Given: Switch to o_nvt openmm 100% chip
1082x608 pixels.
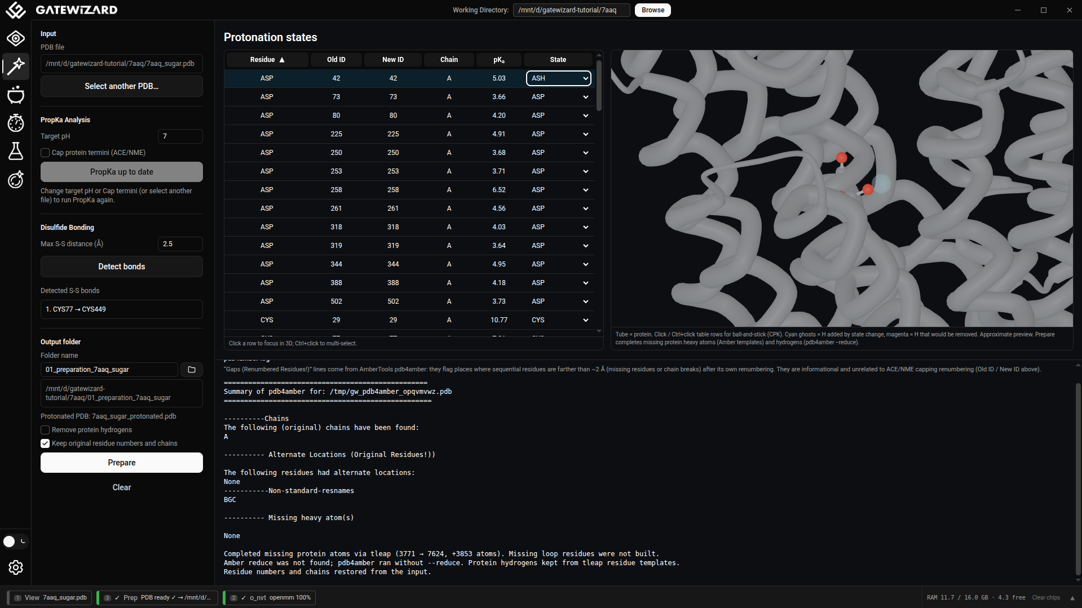Looking at the screenshot, I should pos(269,598).
